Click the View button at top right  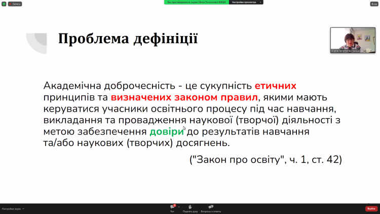click(x=373, y=4)
